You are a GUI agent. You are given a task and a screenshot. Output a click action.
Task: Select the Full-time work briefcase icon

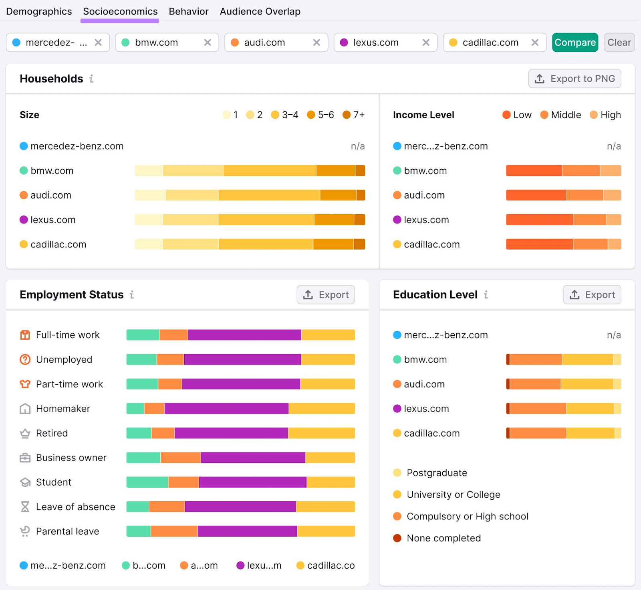24,335
